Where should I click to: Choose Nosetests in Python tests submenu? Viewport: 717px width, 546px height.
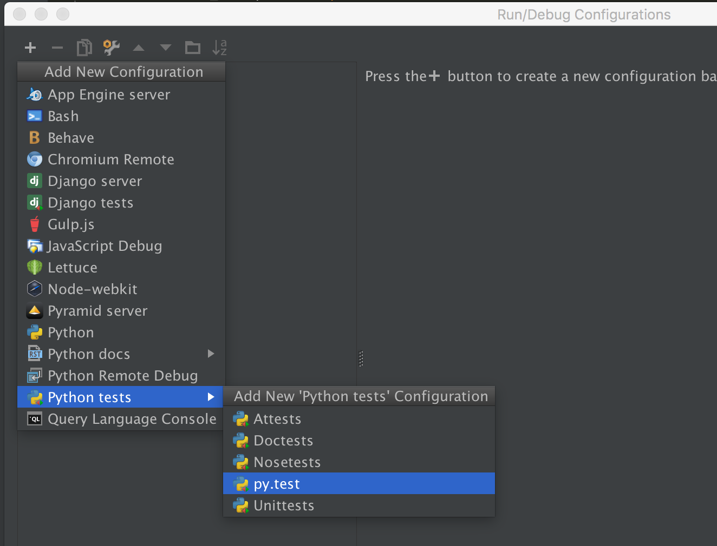point(359,462)
